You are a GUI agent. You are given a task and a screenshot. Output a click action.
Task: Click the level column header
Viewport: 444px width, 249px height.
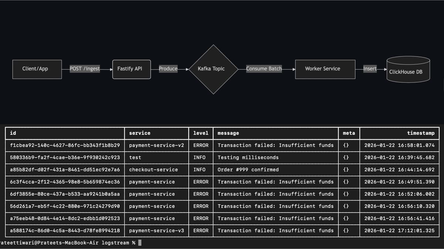point(201,133)
